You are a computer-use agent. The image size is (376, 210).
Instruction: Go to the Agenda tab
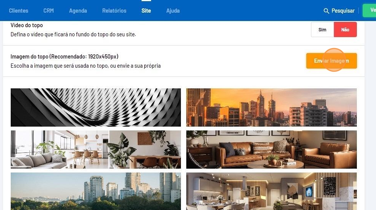tap(78, 11)
